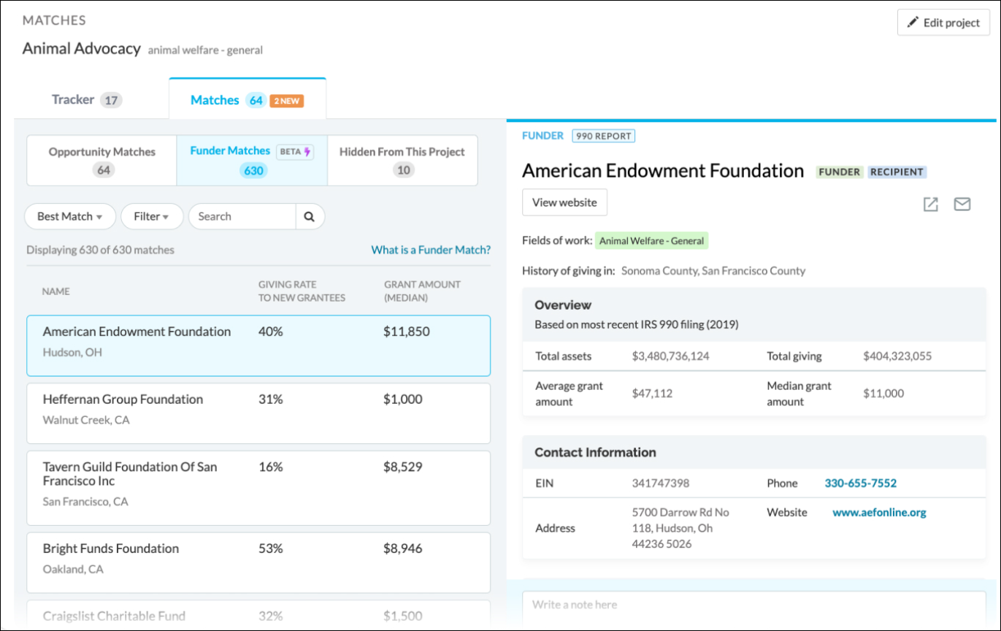Screen dimensions: 1001x631
Task: Open the Filter dropdown
Action: [x=152, y=216]
